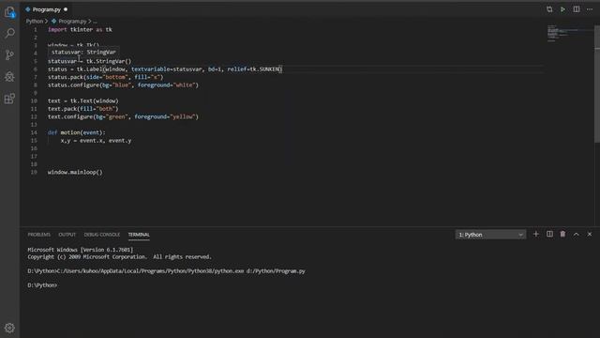Switch to the Output tab

(67, 235)
